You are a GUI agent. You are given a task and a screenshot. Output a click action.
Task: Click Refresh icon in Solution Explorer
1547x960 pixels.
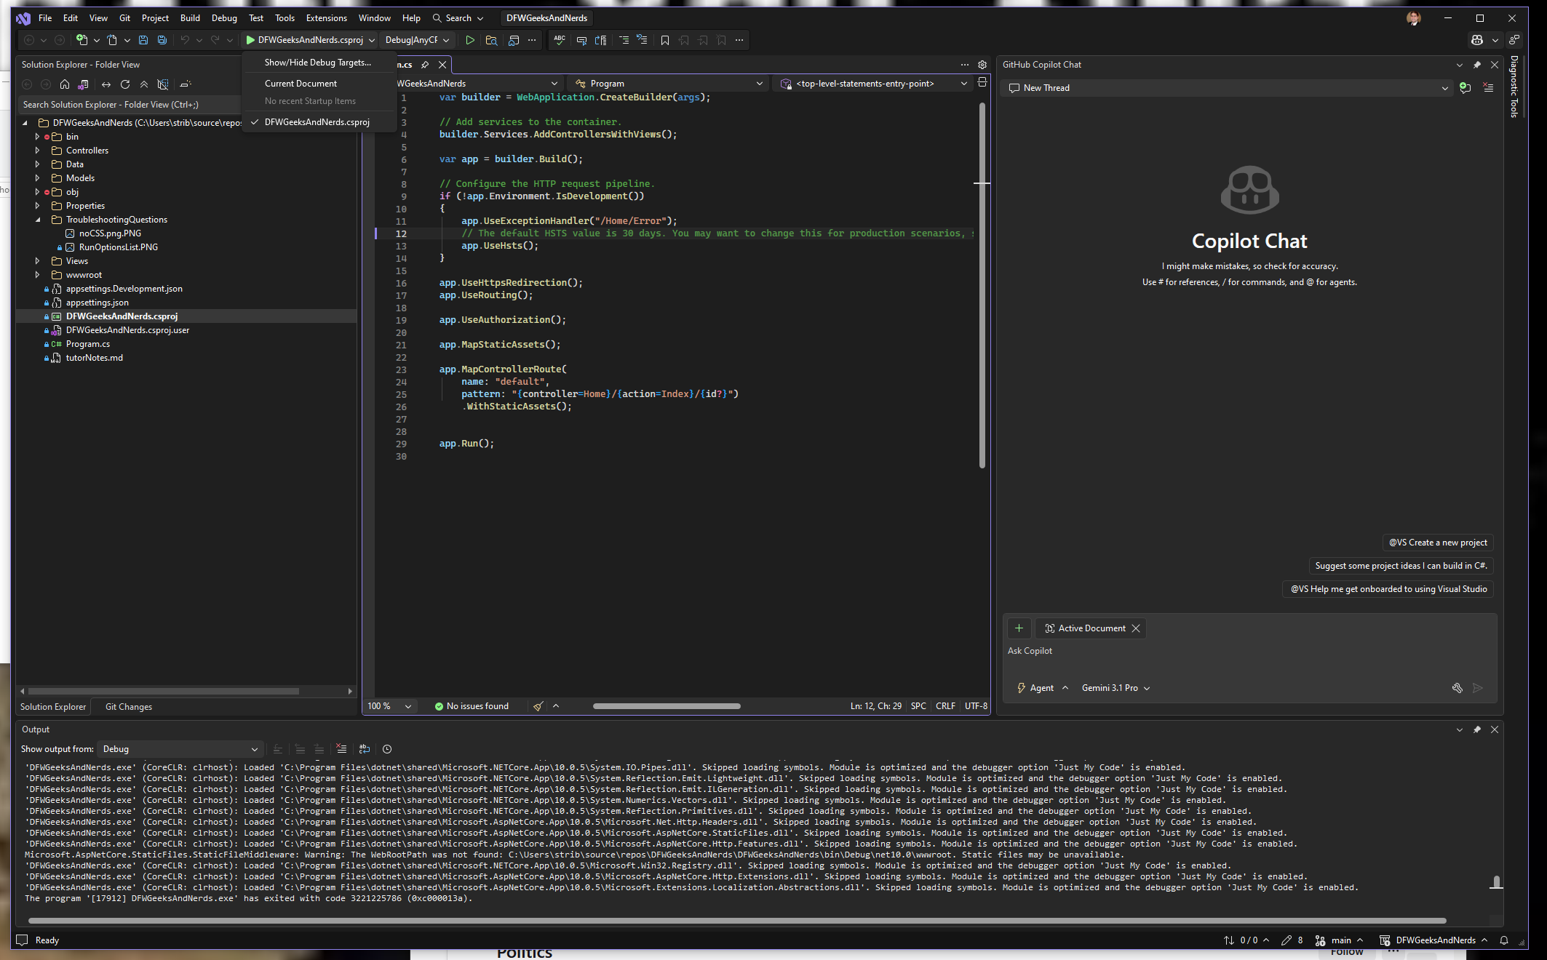point(125,84)
